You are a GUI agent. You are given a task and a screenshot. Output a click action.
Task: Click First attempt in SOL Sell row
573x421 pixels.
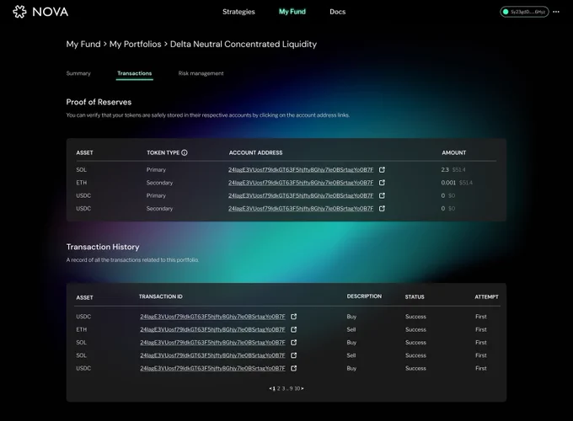[x=481, y=355]
